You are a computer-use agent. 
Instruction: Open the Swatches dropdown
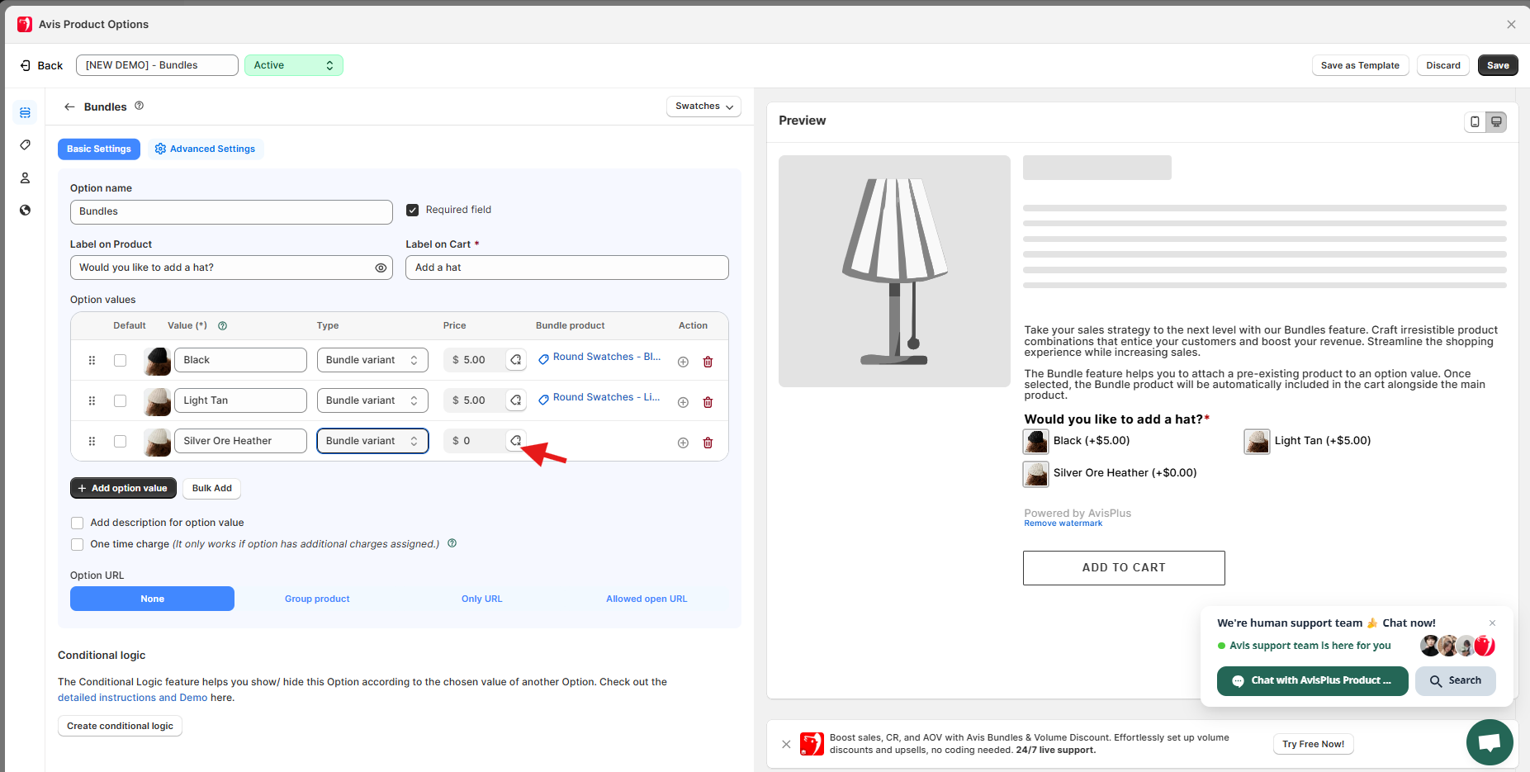pos(703,107)
